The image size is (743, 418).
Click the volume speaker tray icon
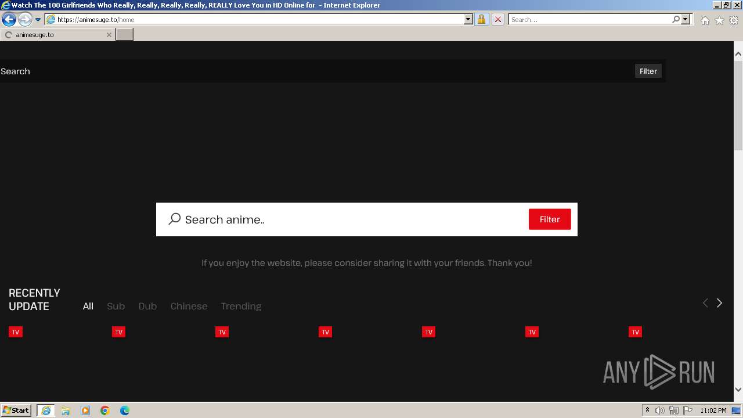(660, 410)
